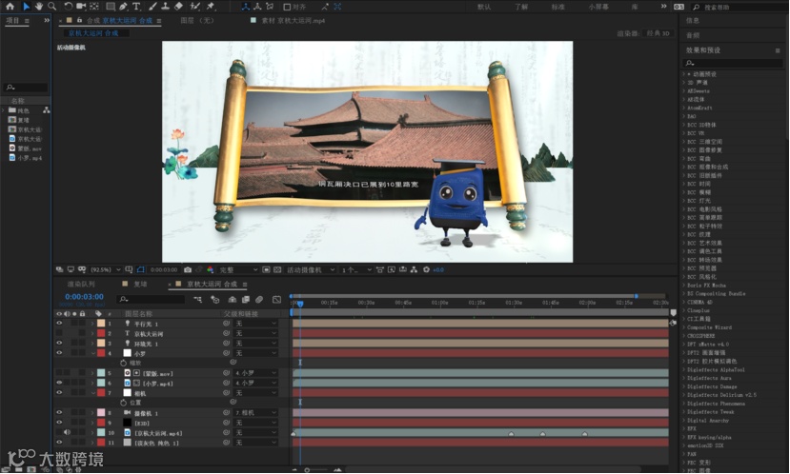The width and height of the screenshot is (790, 474).
Task: Select the Clone Stamp tool
Action: (x=165, y=7)
